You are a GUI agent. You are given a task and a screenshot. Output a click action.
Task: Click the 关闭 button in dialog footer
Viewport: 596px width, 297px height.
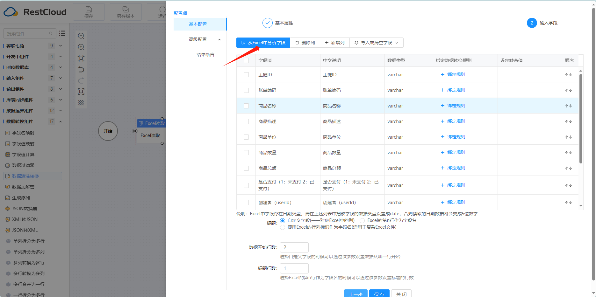pyautogui.click(x=401, y=294)
